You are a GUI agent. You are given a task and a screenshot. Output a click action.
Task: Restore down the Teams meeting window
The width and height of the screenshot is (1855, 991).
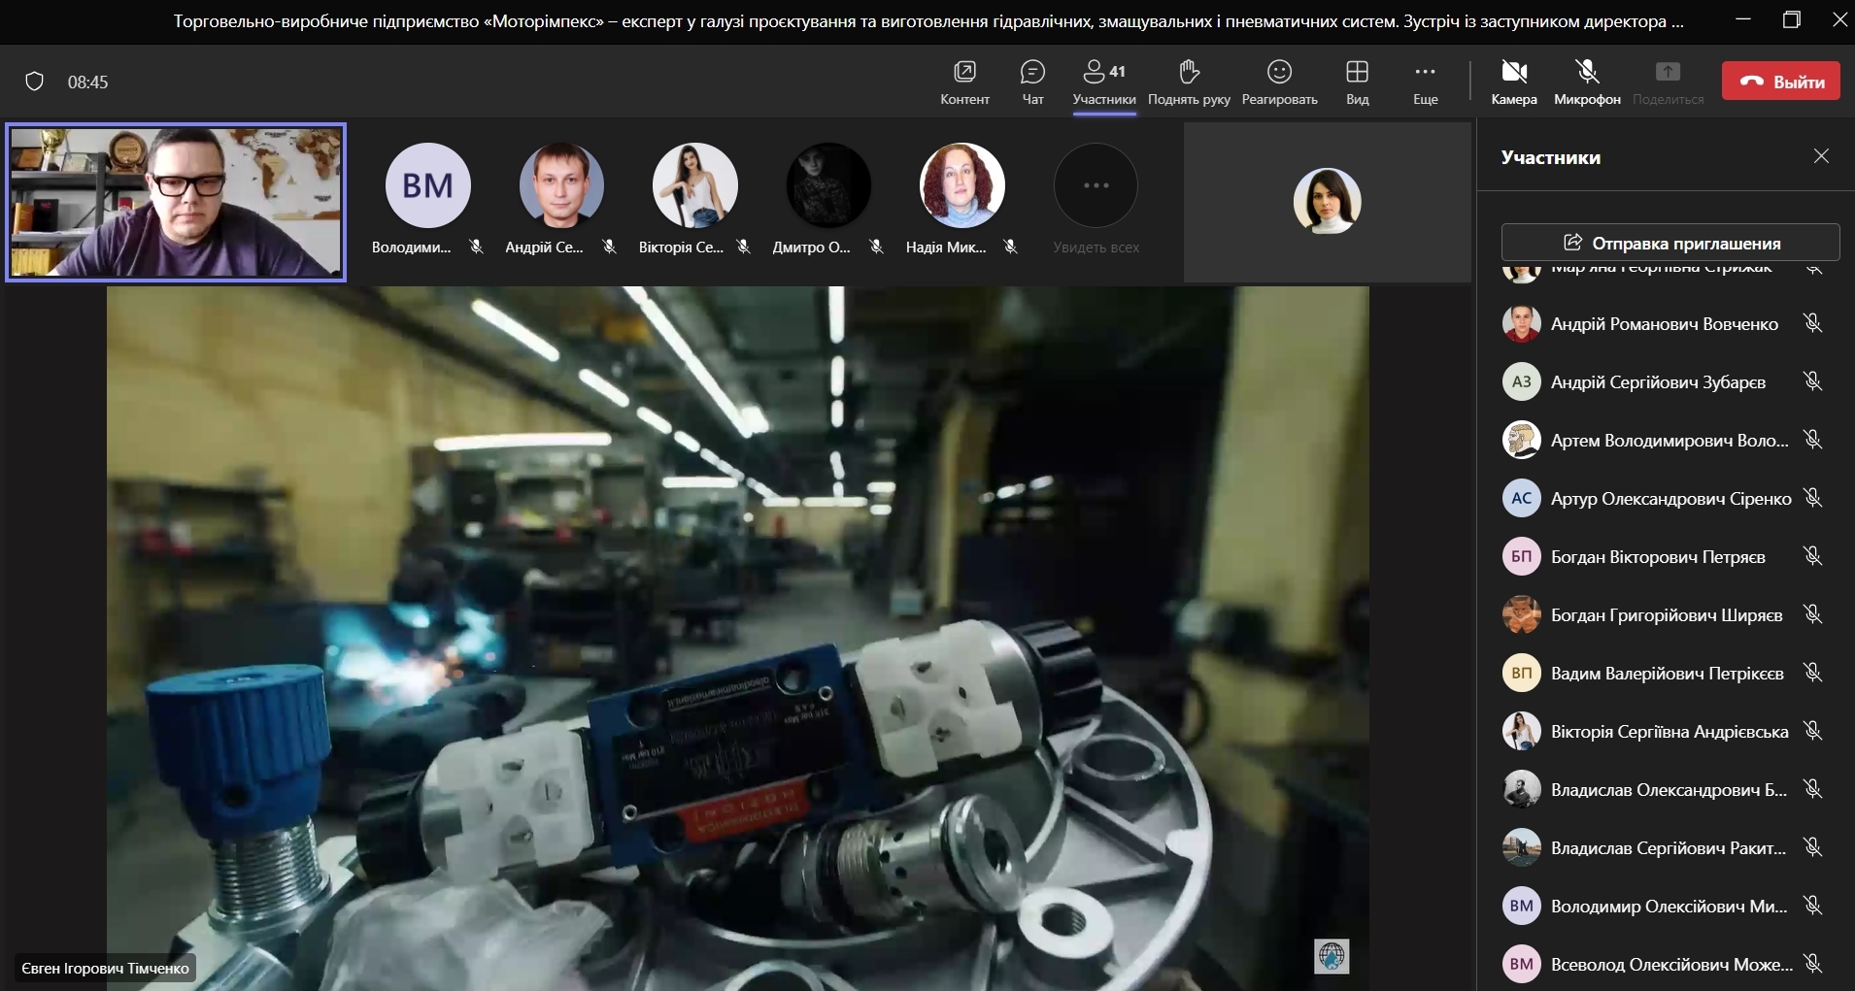[x=1792, y=19]
